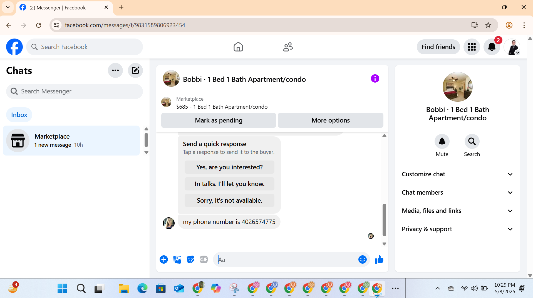Open the Facebook logo home link

pyautogui.click(x=14, y=47)
